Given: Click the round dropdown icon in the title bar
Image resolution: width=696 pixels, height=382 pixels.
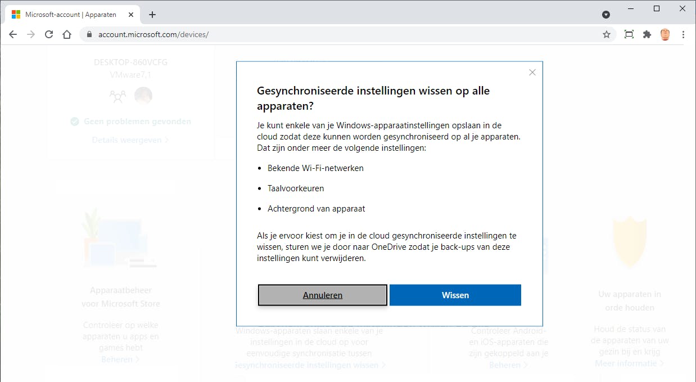Looking at the screenshot, I should point(606,15).
